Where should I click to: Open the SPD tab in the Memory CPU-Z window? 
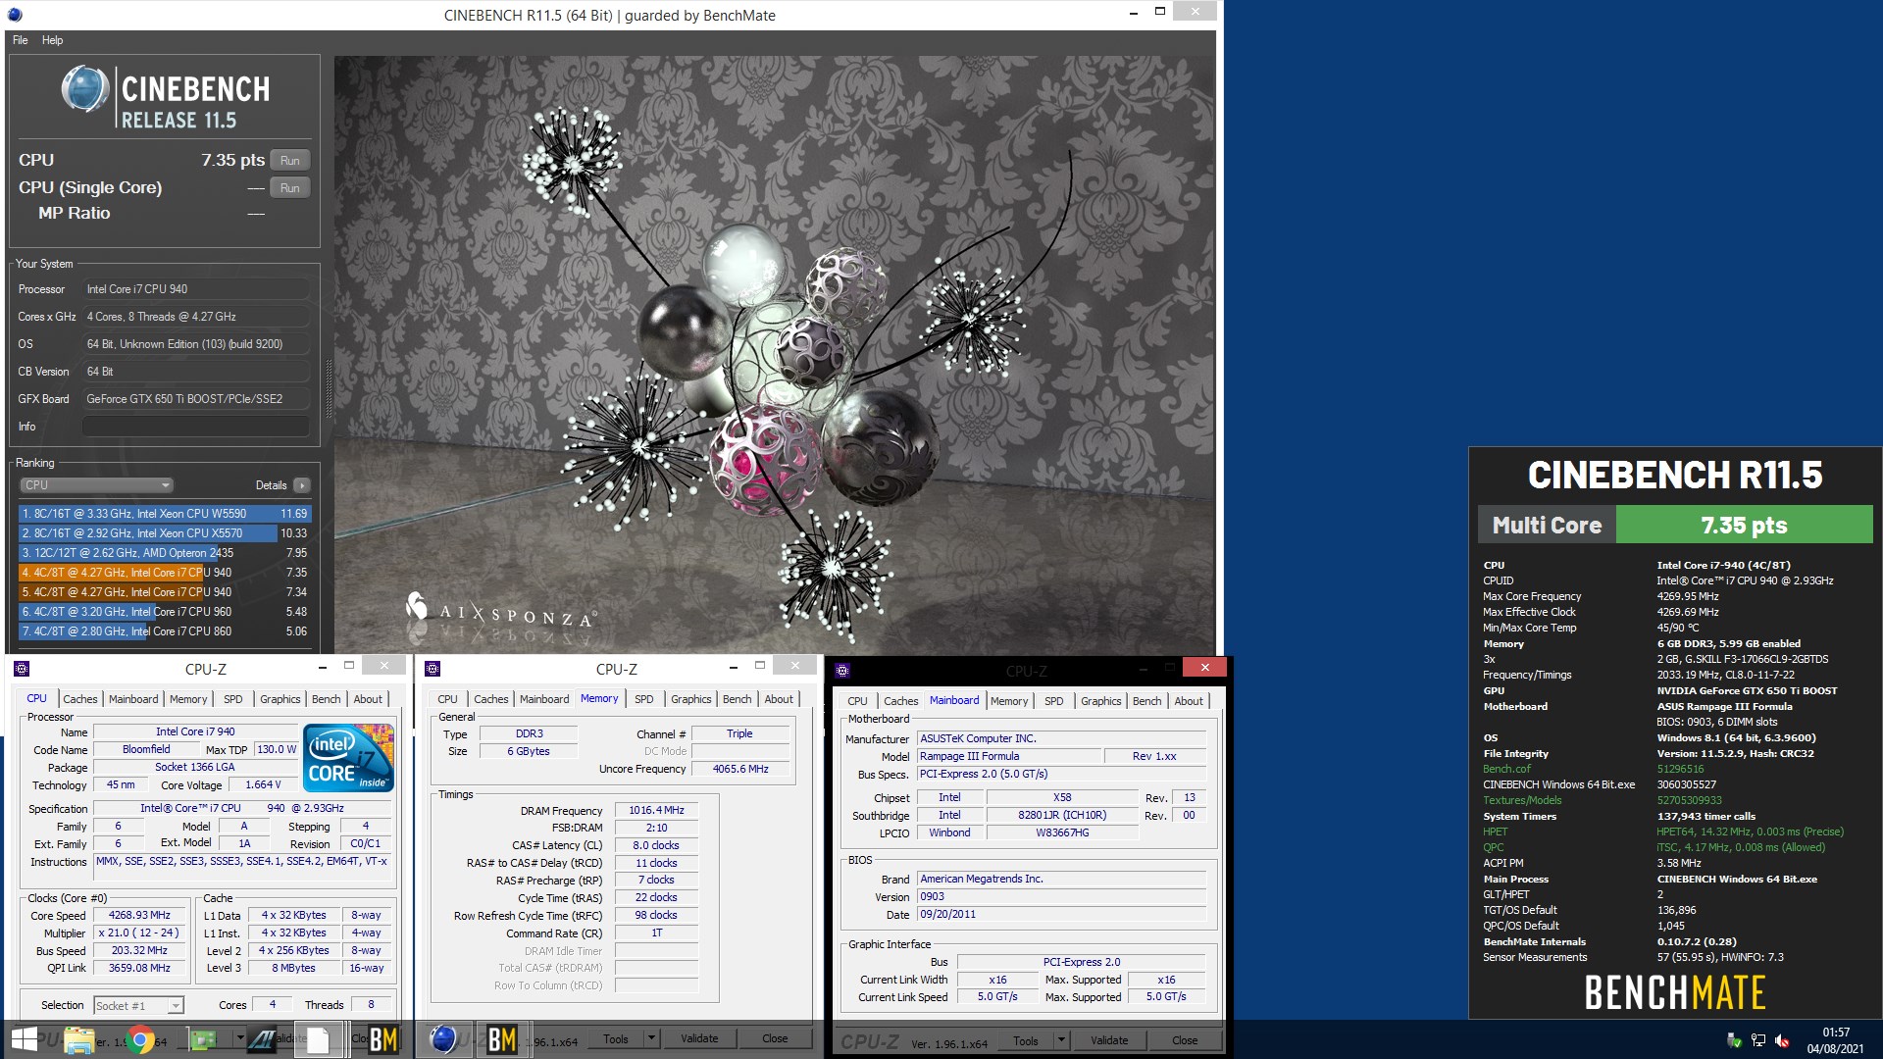[x=643, y=699]
